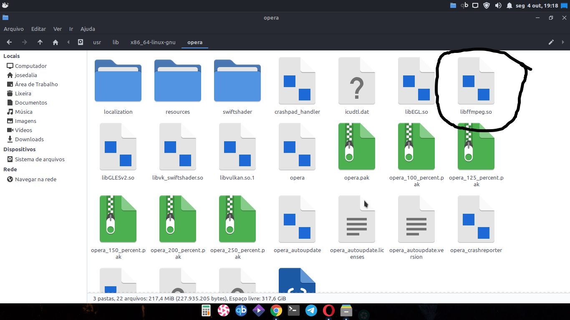
Task: Jump to lib in the path bar
Action: (116, 42)
